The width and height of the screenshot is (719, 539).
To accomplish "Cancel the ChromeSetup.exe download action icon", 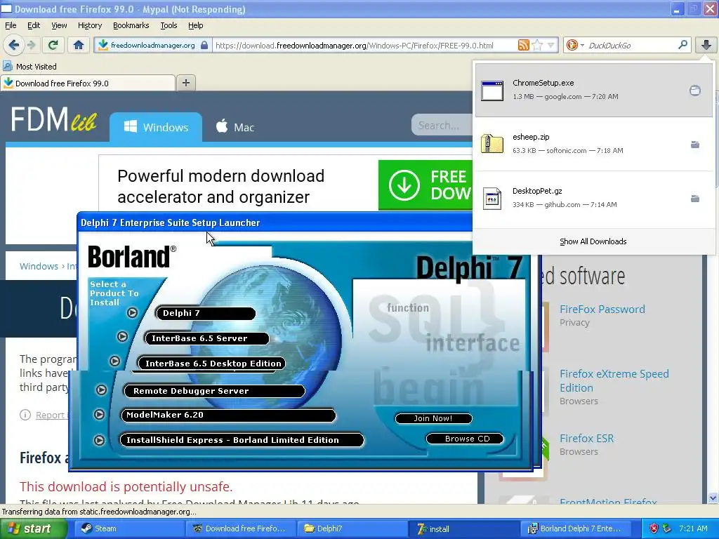I will (x=694, y=91).
